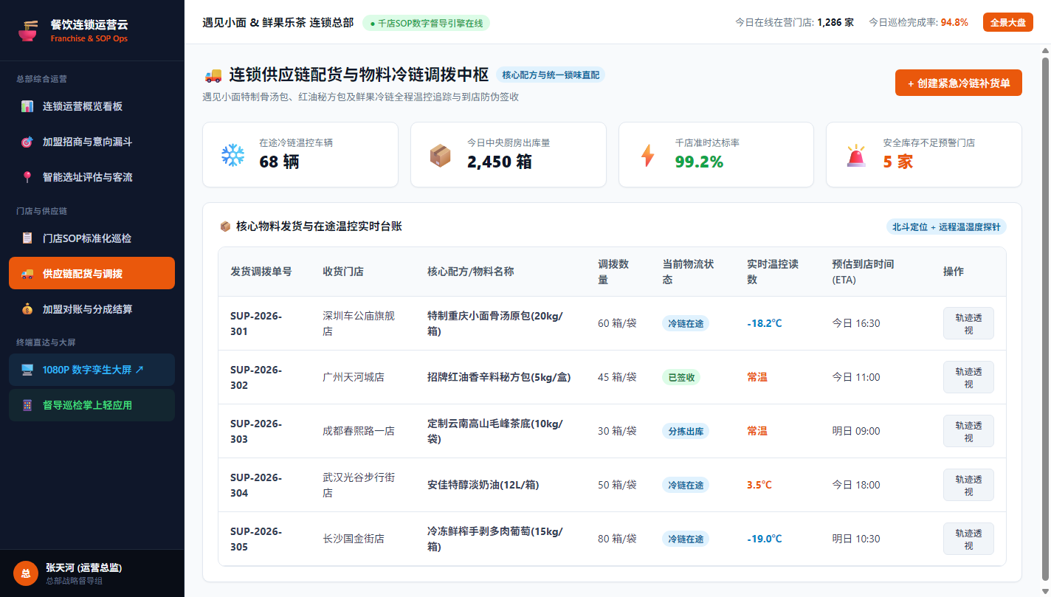Click 轨迹透视 for SUP-2026-304

coord(968,485)
